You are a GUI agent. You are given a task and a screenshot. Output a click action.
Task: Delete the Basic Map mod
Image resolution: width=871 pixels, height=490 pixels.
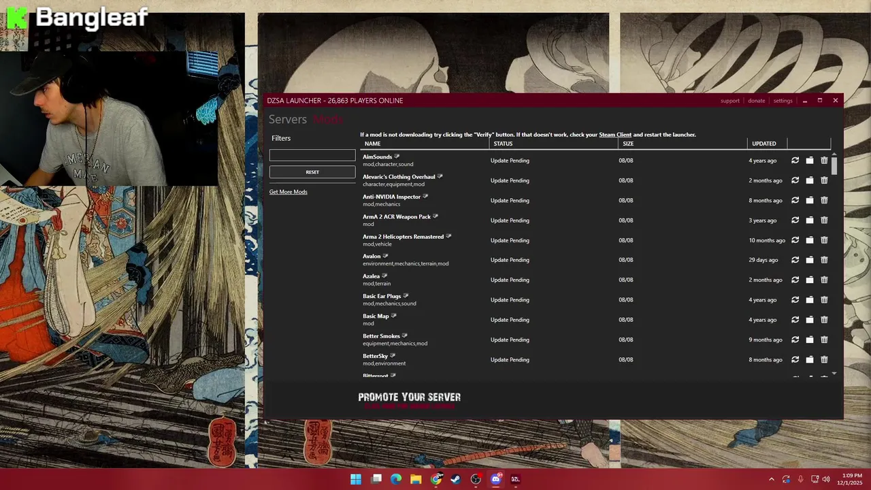pos(824,320)
